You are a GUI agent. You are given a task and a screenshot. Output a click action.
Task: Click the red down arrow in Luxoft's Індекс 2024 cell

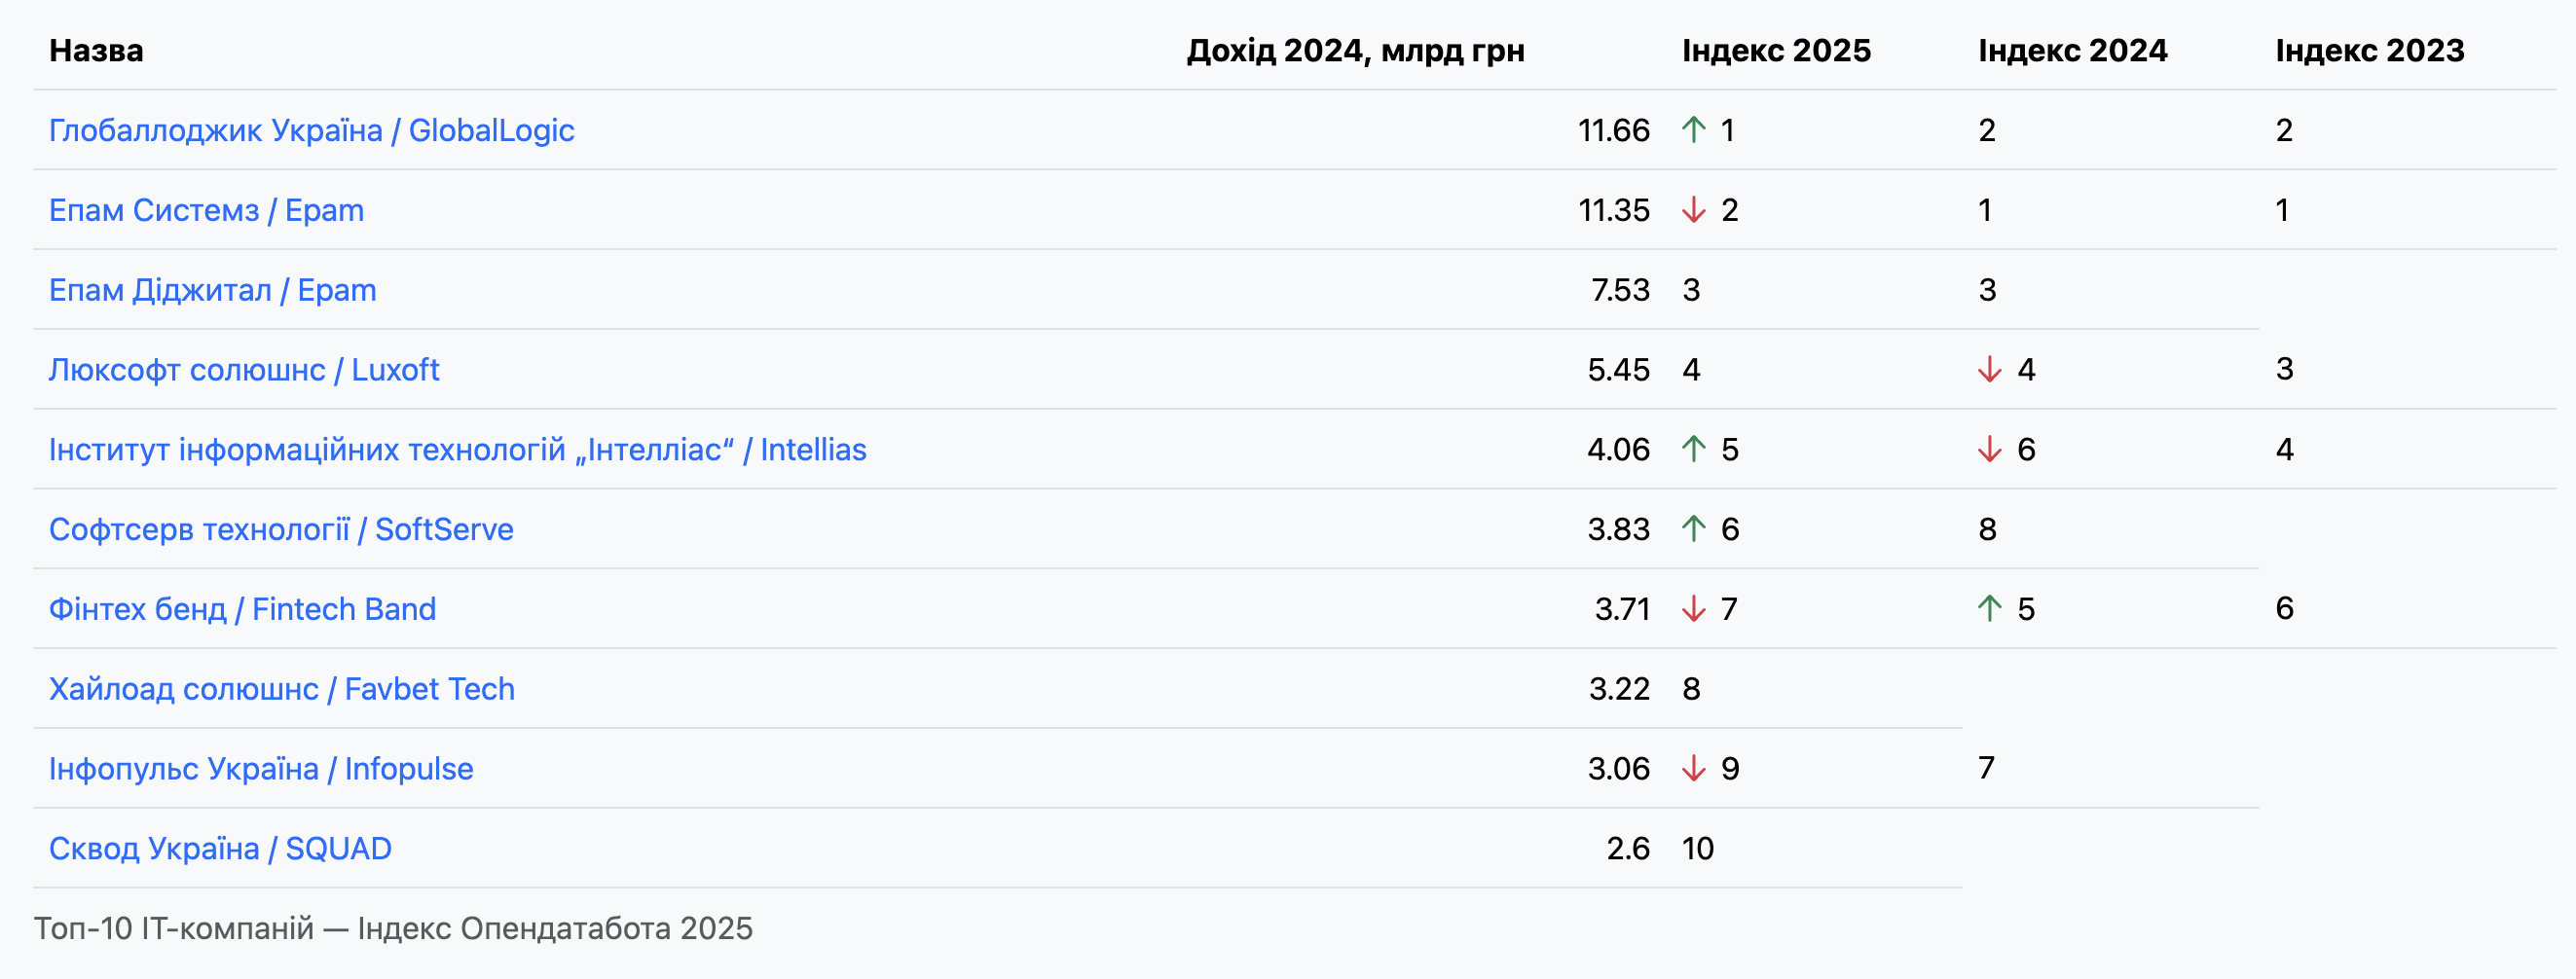[x=1989, y=370]
